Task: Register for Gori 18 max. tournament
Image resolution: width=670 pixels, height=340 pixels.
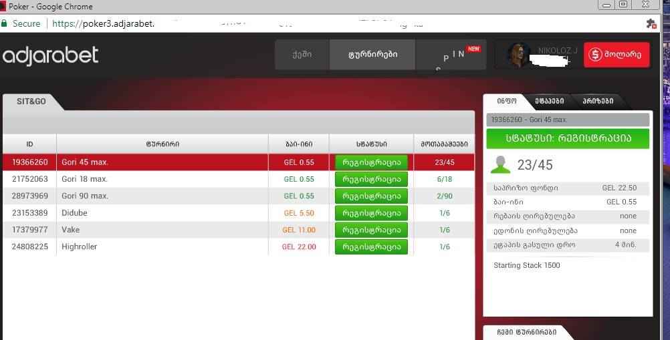Action: [371, 179]
